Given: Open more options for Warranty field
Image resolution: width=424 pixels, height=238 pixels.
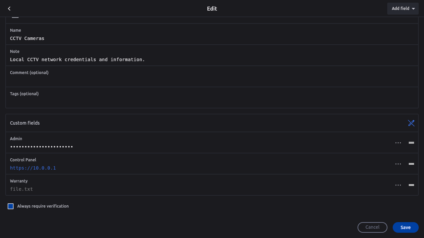Looking at the screenshot, I should (x=398, y=185).
